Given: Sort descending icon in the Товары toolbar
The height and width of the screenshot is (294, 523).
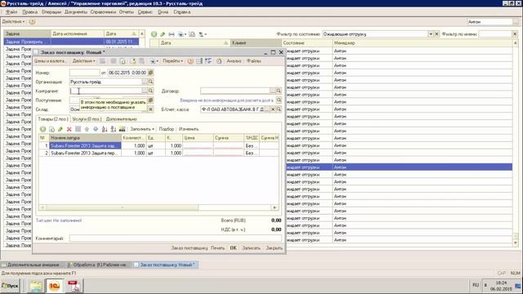Looking at the screenshot, I should pyautogui.click(x=113, y=129).
